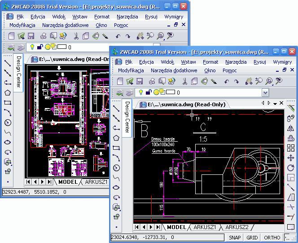
Task: Click first-tab arrow in front window layout bar
Action: click(x=136, y=227)
